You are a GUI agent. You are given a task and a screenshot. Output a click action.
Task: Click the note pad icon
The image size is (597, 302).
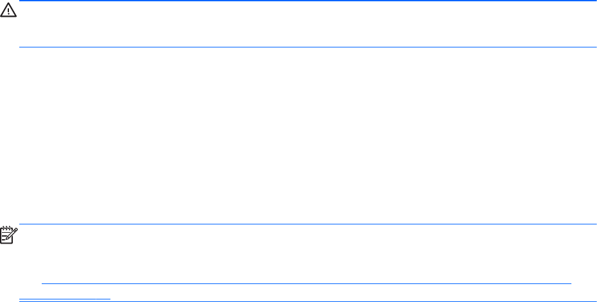tap(10, 235)
